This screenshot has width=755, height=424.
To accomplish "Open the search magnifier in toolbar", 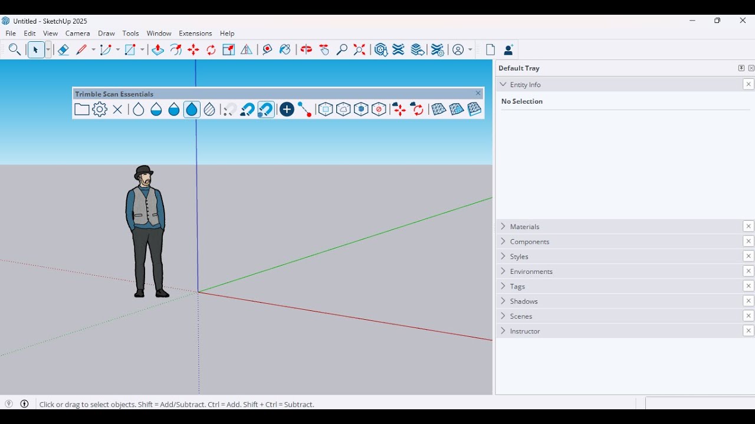I will 15,50.
